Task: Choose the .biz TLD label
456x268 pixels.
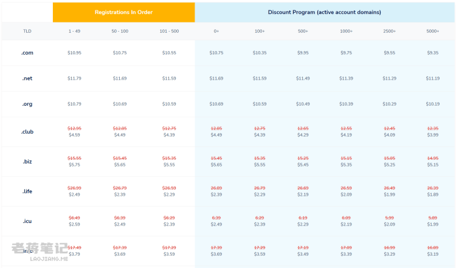Action: coord(27,162)
